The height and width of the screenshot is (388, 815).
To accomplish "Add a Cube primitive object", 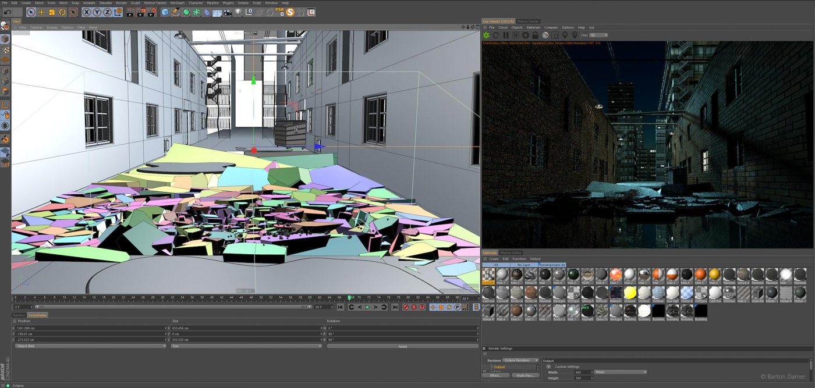I will (165, 12).
